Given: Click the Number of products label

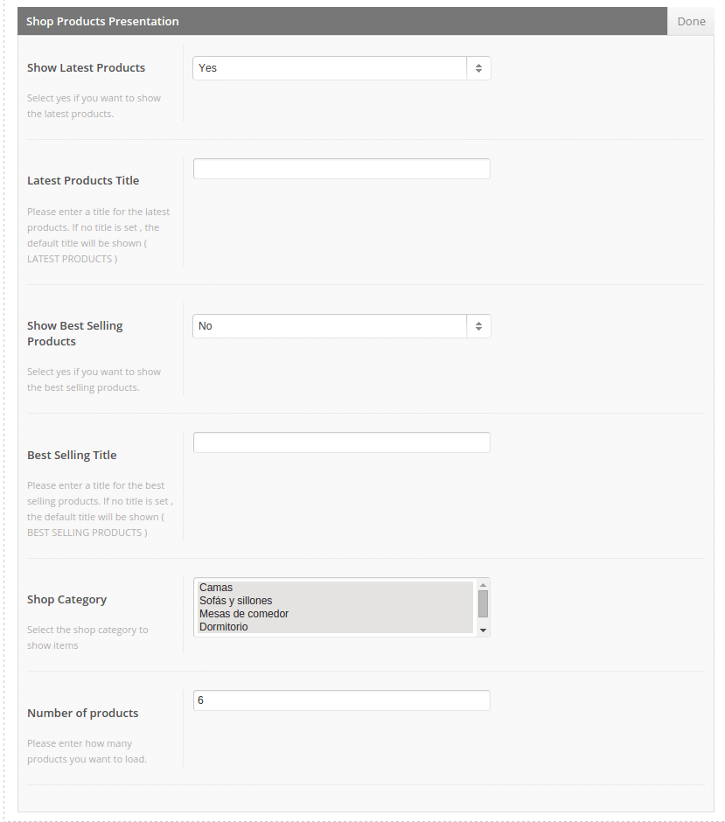Looking at the screenshot, I should [x=83, y=713].
